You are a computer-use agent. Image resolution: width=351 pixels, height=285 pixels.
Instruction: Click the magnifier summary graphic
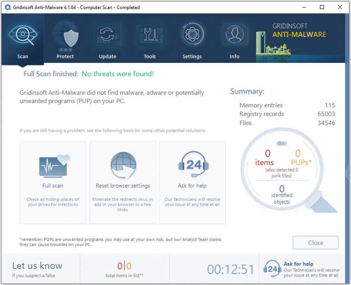point(282,169)
